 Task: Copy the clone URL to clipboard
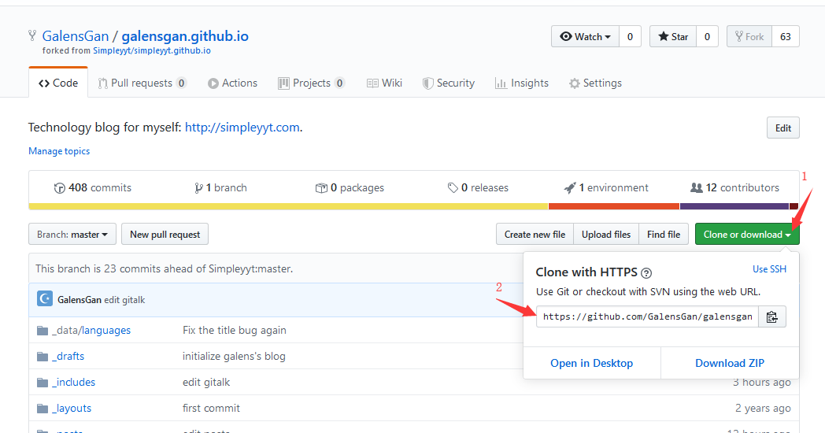click(771, 316)
